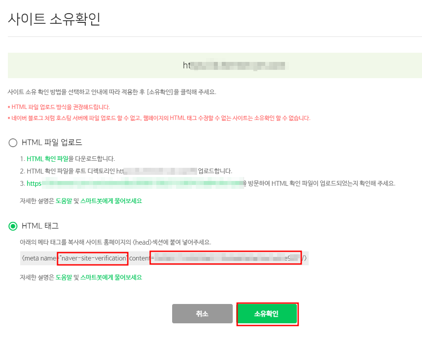Open 스마트봇에게 물어보세요 below the meta tag
This screenshot has width=422, height=340.
coord(111,277)
